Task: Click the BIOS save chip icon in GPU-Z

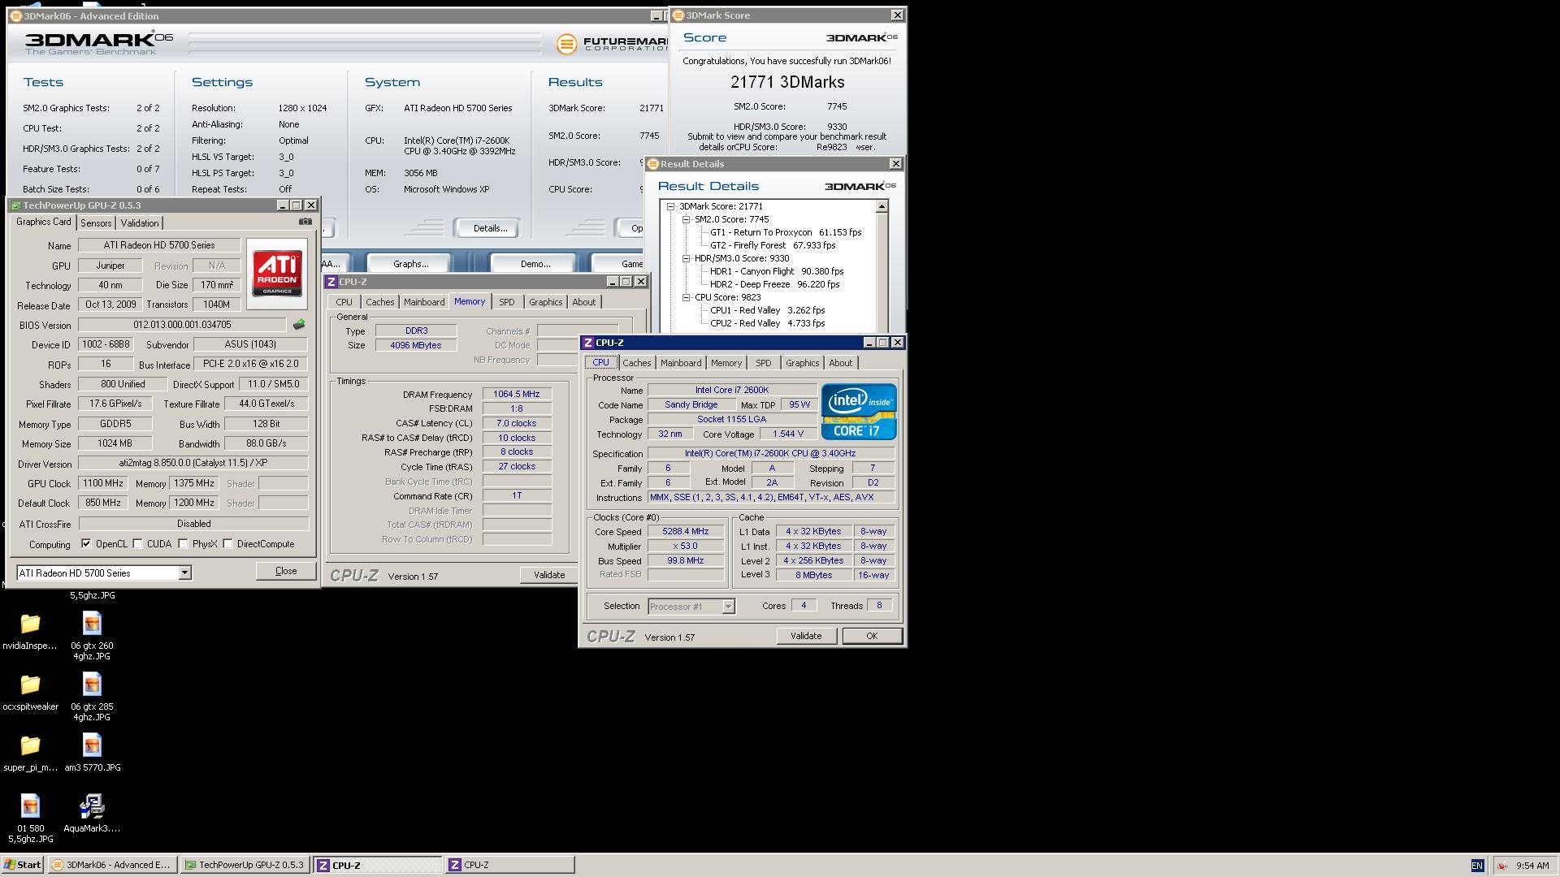Action: 299,325
